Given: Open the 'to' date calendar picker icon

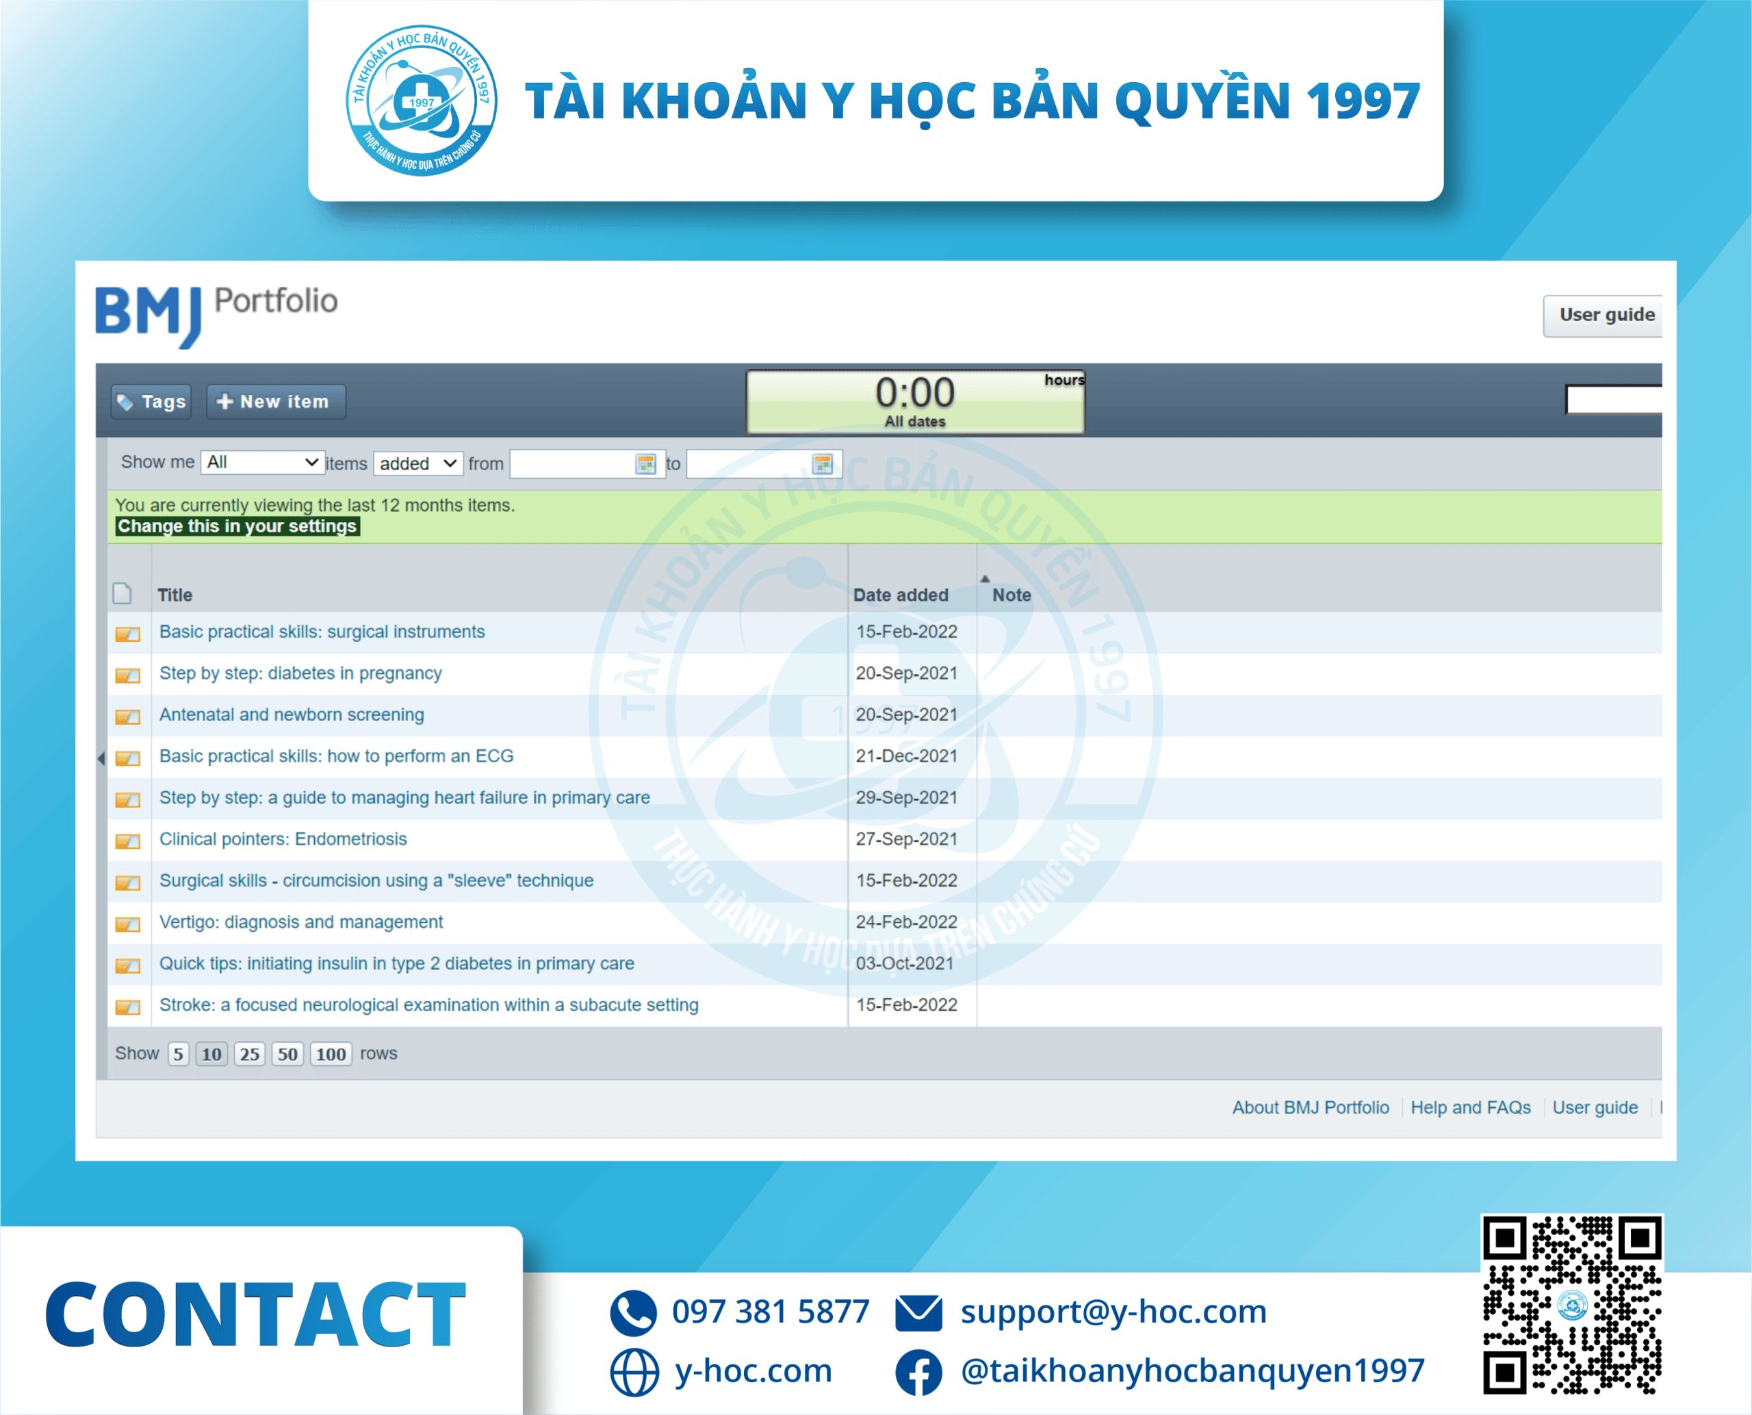Looking at the screenshot, I should point(822,464).
